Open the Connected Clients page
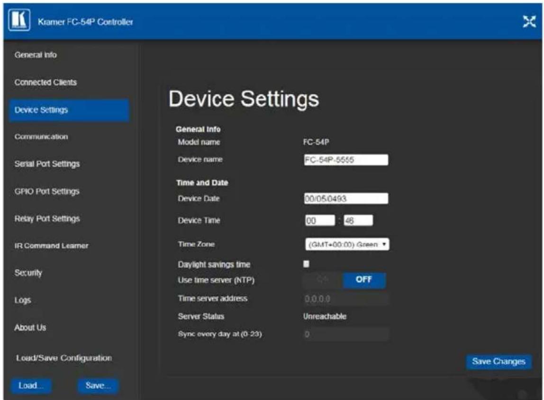544x400 pixels. click(x=45, y=82)
